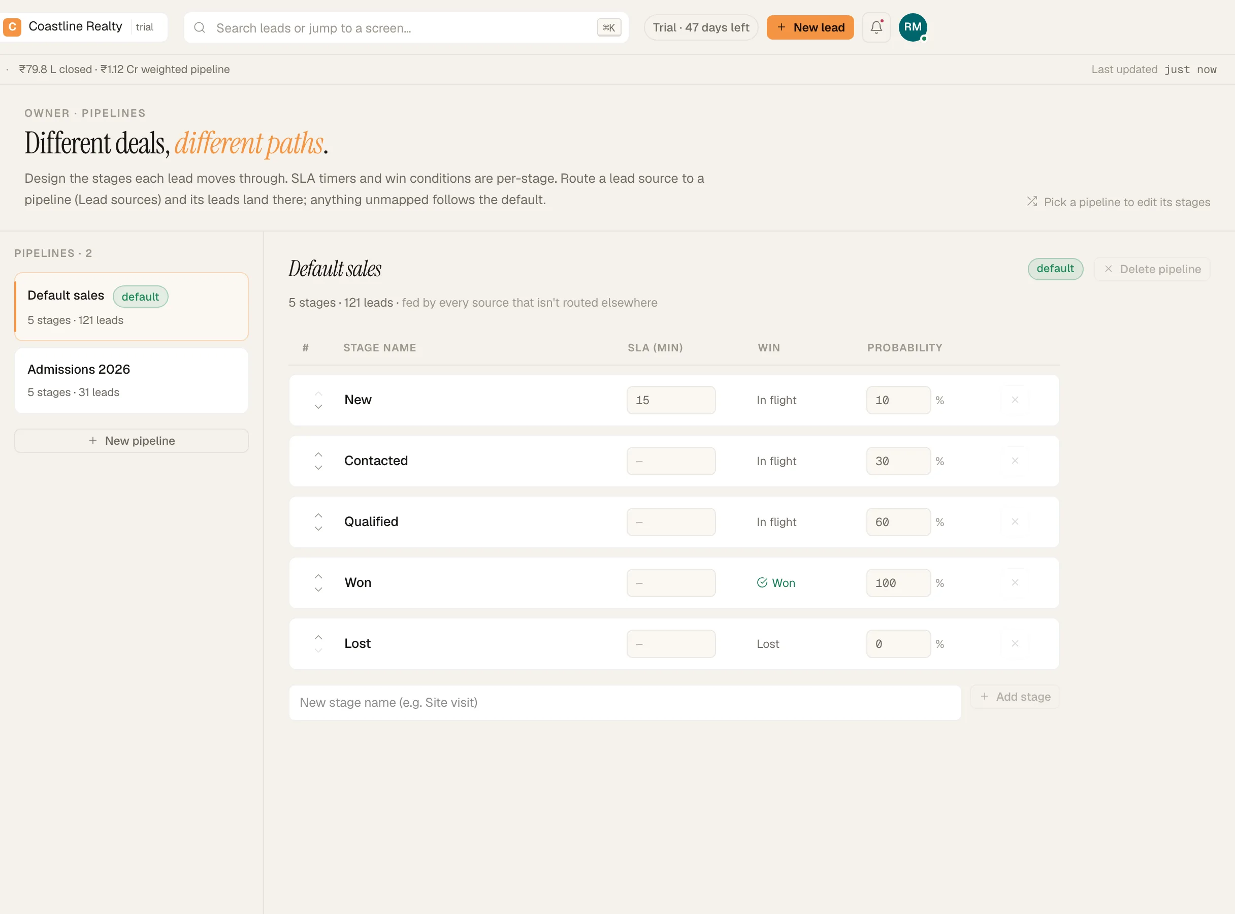
Task: Open the notifications bell
Action: point(876,27)
